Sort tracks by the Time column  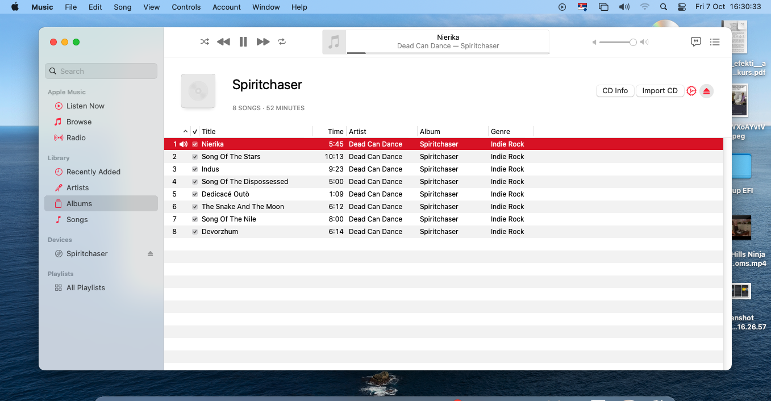pyautogui.click(x=330, y=132)
